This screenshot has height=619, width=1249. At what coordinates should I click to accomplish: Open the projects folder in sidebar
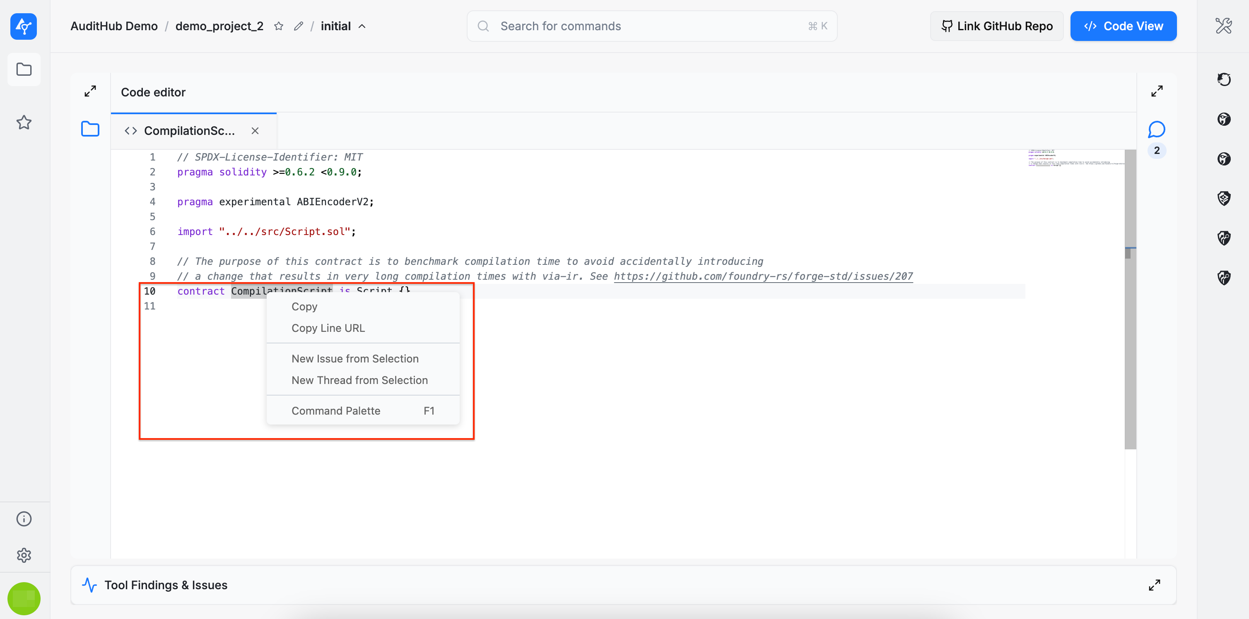(x=24, y=69)
